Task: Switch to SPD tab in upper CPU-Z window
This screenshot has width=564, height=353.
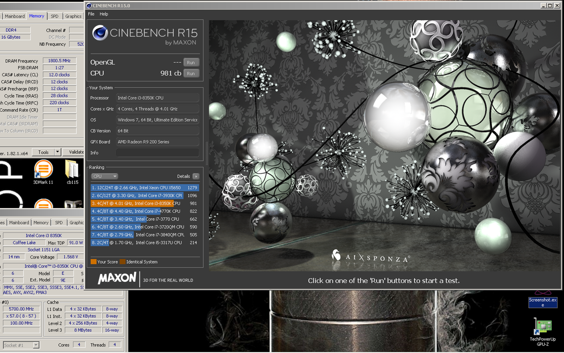Action: coord(55,16)
